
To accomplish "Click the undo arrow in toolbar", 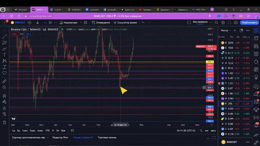I will tap(143, 23).
